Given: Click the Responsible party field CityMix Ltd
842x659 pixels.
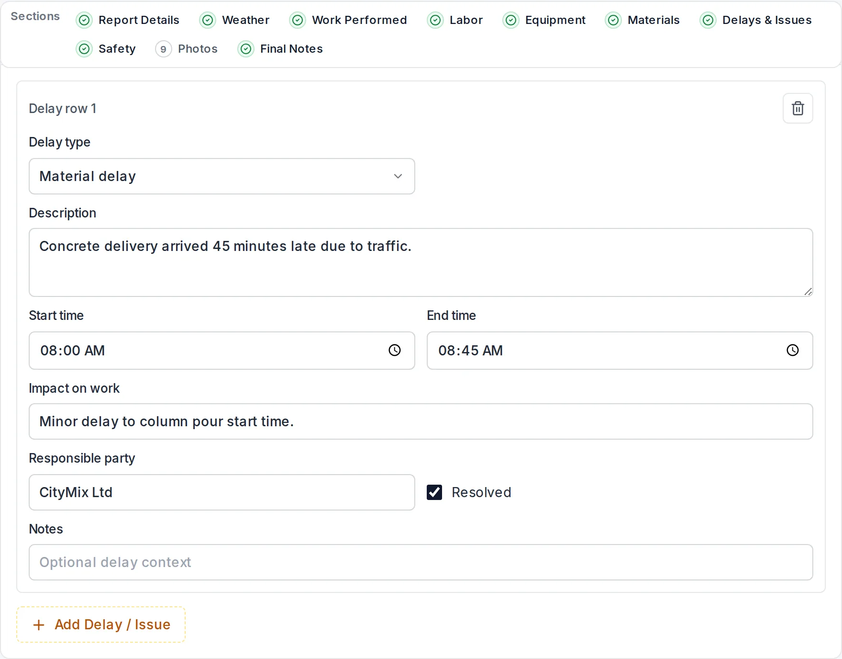Looking at the screenshot, I should (x=222, y=492).
